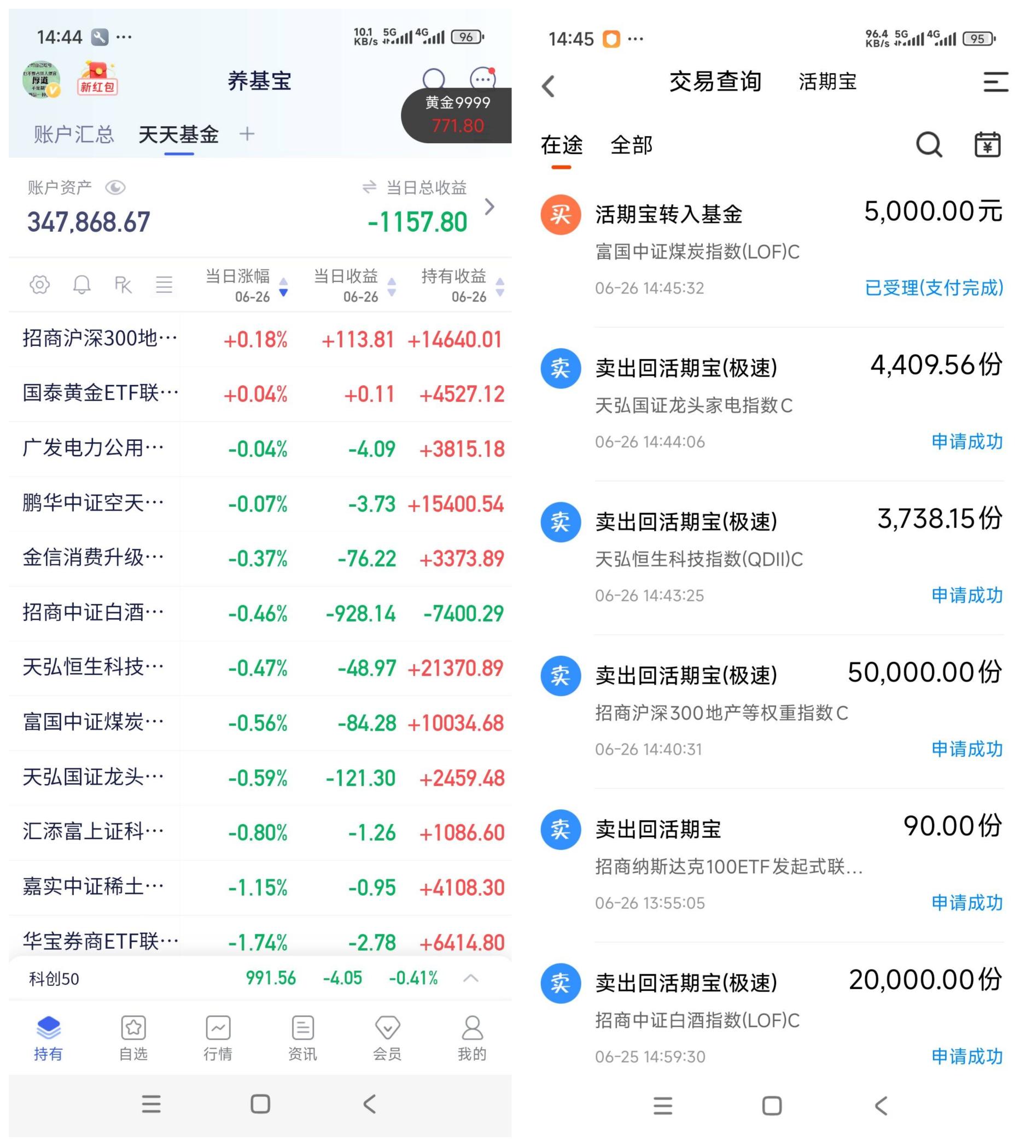Sort by 持有收益 column
1032x1146 pixels.
[x=462, y=285]
